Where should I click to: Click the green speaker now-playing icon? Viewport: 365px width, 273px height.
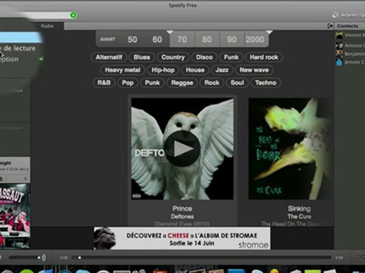pyautogui.click(x=41, y=59)
